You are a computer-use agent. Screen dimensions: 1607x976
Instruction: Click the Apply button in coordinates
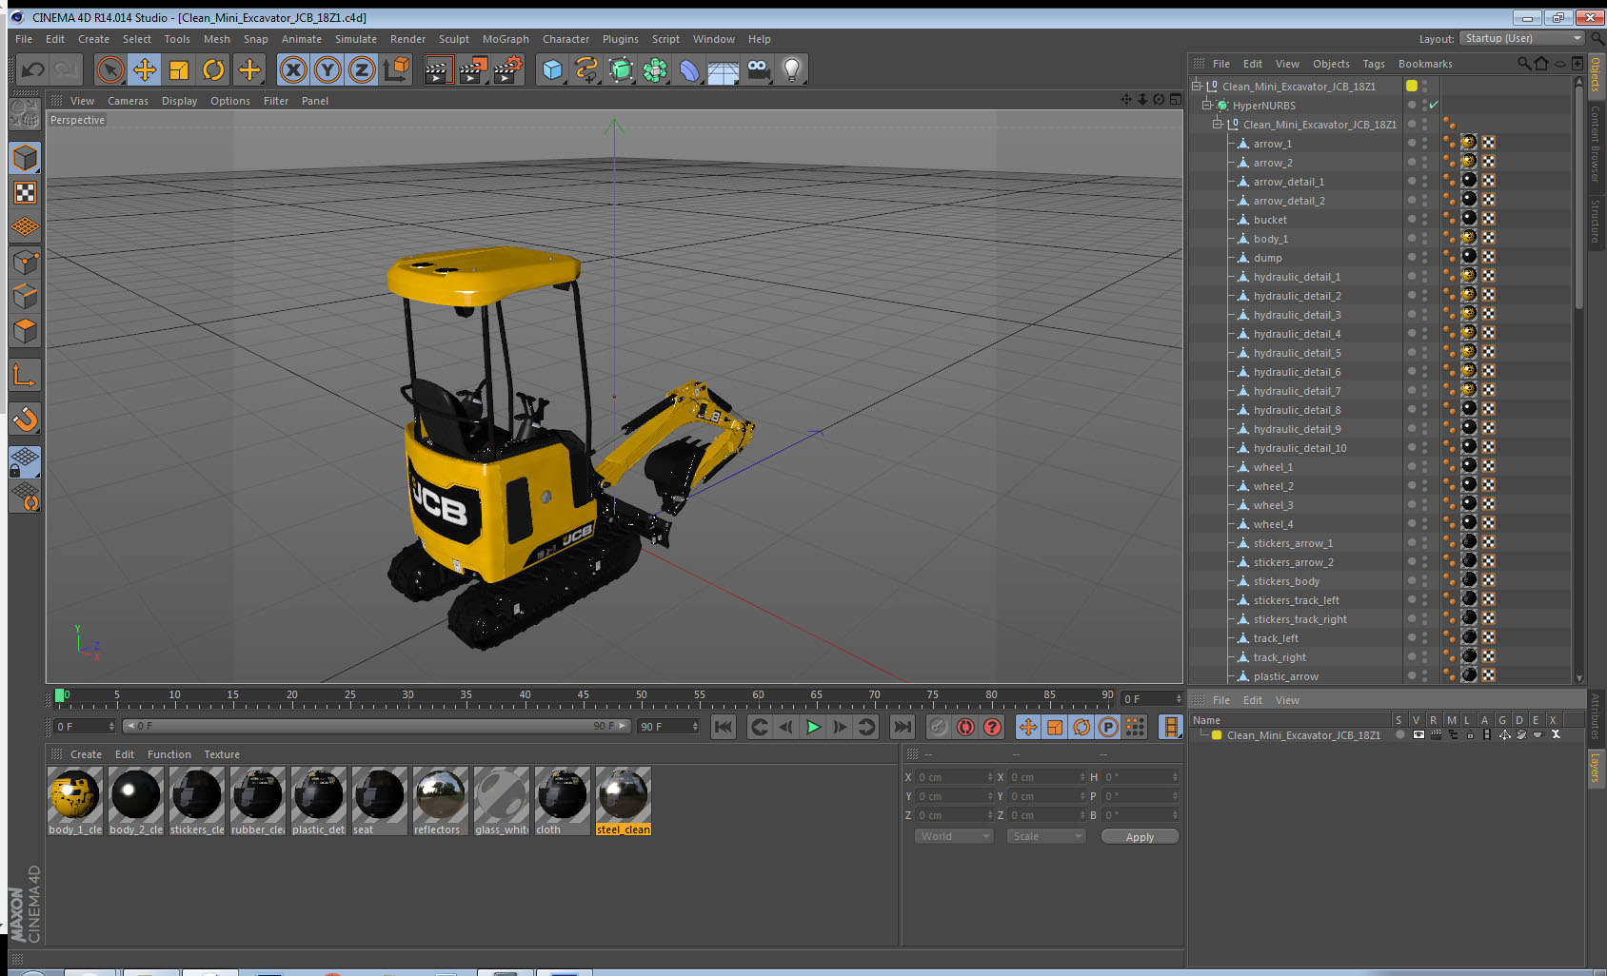tap(1140, 836)
